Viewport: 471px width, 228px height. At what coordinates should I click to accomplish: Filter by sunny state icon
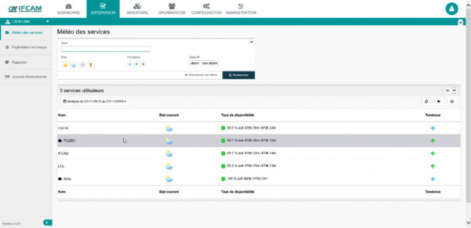pos(65,65)
